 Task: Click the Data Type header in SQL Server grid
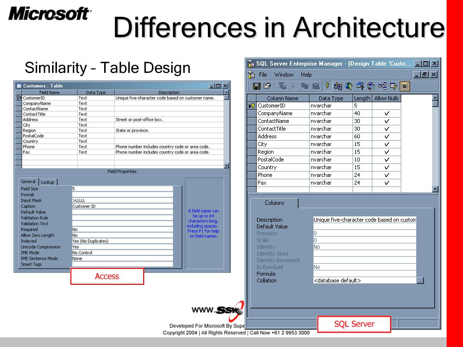point(331,98)
